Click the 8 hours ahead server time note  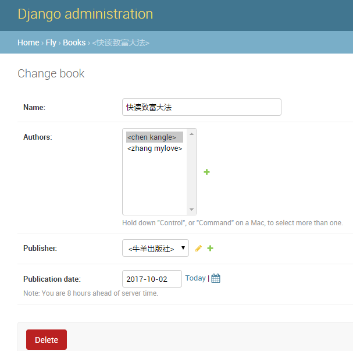pos(91,293)
